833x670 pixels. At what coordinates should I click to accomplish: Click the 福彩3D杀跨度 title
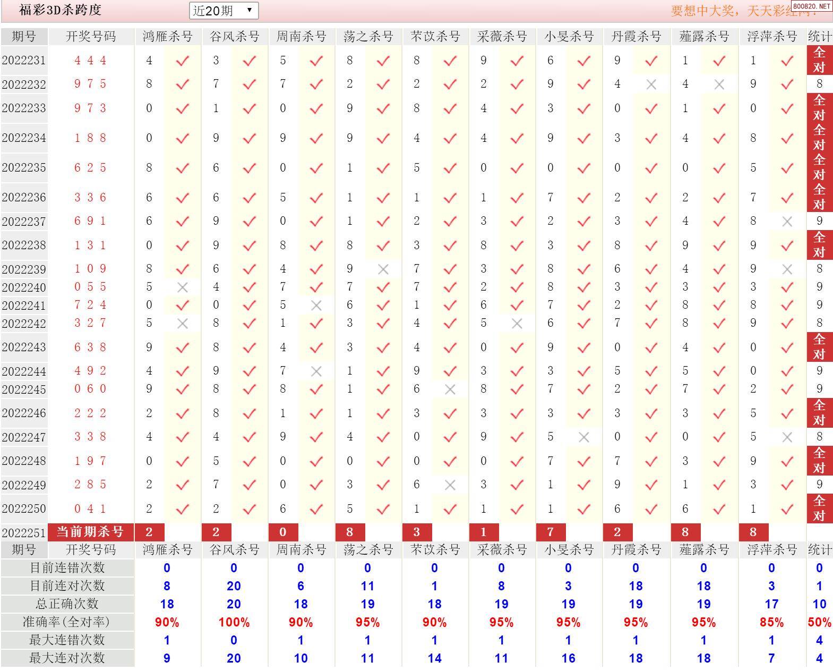(60, 10)
